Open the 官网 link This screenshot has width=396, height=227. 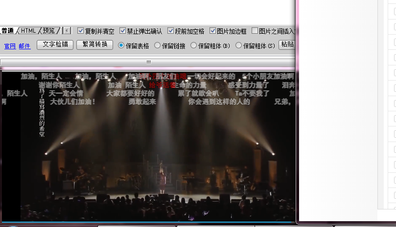pyautogui.click(x=10, y=46)
